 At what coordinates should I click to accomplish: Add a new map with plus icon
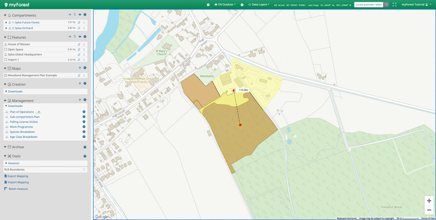(x=80, y=68)
